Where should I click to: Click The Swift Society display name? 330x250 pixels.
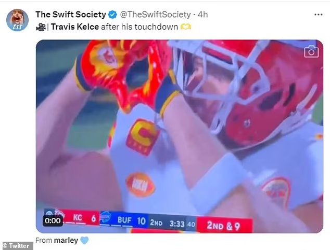point(71,15)
